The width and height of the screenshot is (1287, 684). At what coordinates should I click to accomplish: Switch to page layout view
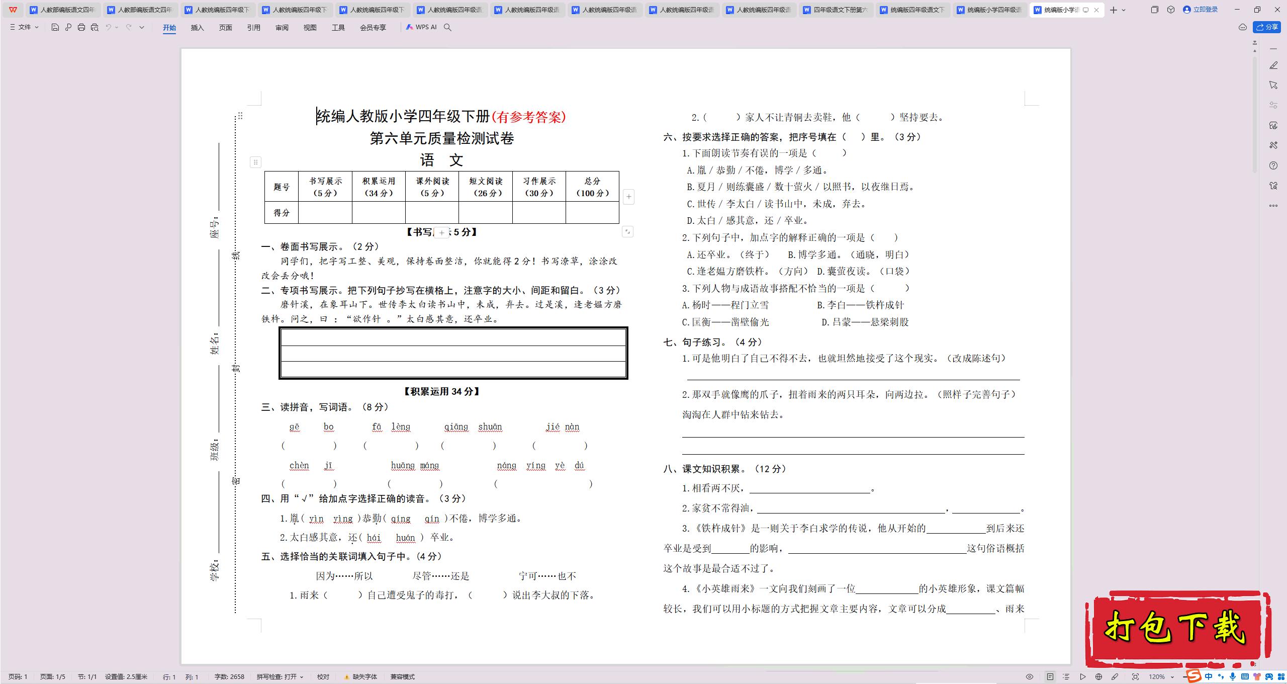1050,677
